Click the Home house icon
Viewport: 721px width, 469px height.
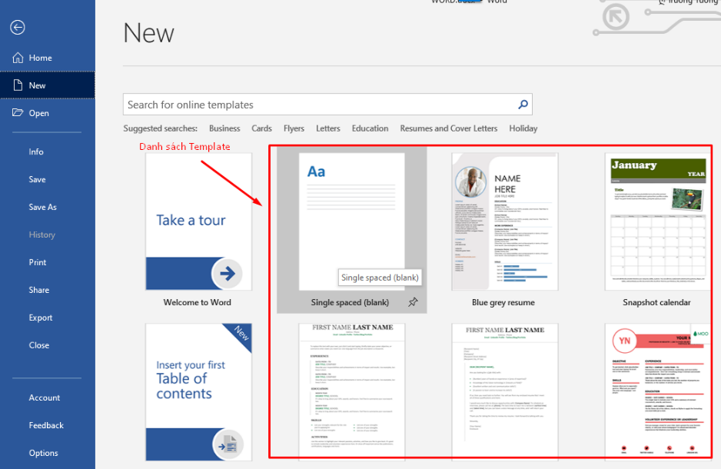18,58
